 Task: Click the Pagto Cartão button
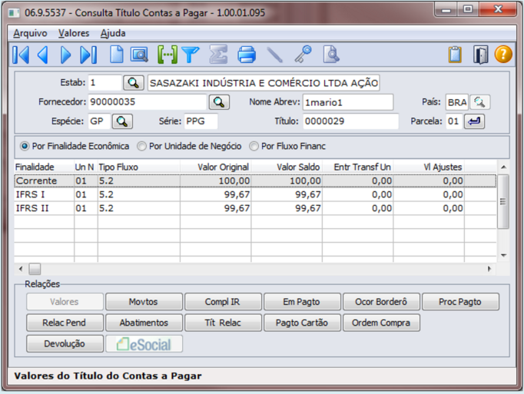(302, 323)
